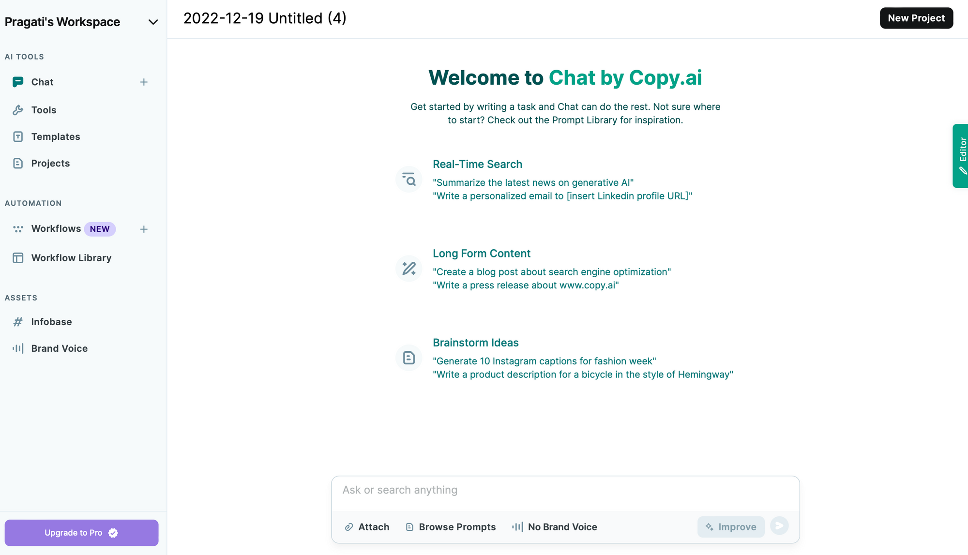Image resolution: width=968 pixels, height=555 pixels.
Task: Open Templates from the sidebar
Action: [x=55, y=136]
